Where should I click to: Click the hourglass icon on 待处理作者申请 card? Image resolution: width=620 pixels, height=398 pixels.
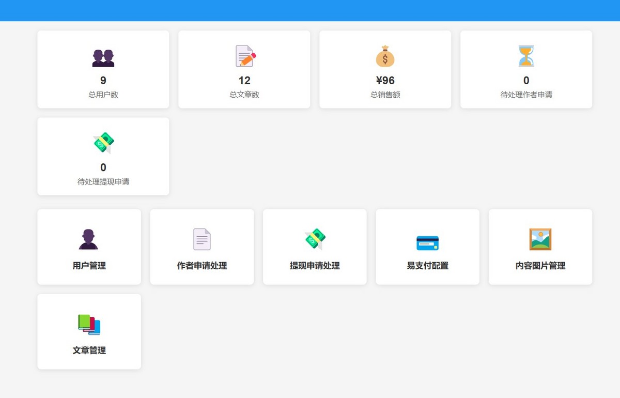(x=526, y=56)
